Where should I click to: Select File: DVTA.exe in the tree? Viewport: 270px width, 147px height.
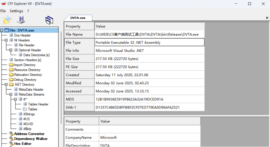tap(22, 30)
